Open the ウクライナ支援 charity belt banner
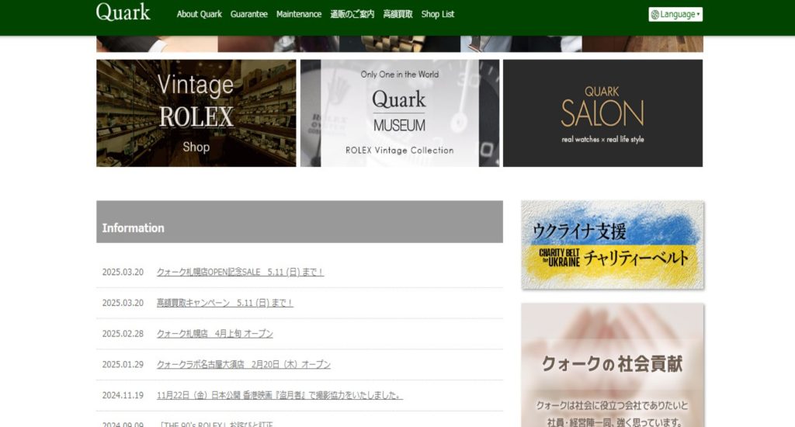795x427 pixels. coord(613,245)
